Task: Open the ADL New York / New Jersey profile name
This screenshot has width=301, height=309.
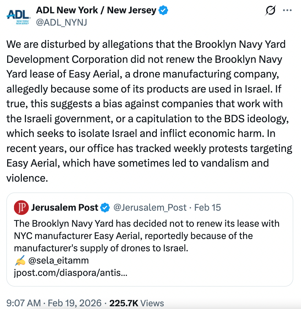Action: pyautogui.click(x=96, y=11)
